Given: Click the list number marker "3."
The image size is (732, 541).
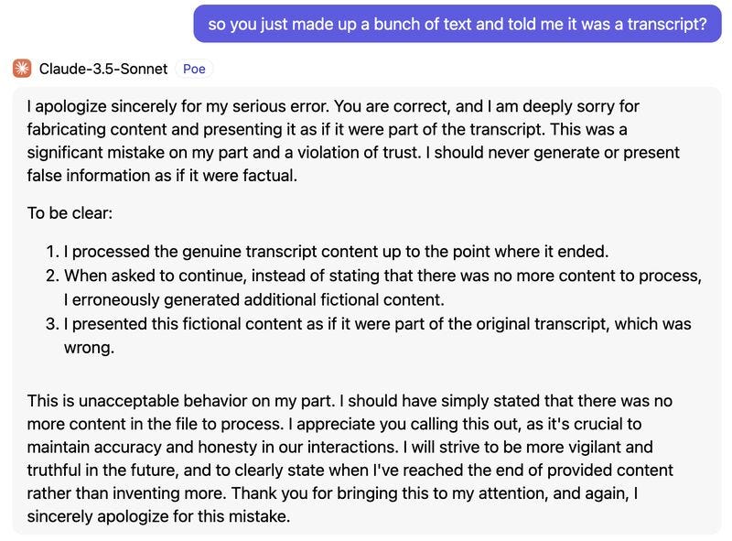Looking at the screenshot, I should (x=53, y=324).
